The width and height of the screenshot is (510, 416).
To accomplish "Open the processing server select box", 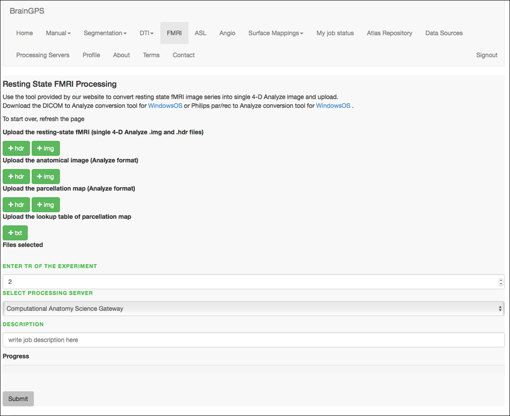I will point(253,309).
